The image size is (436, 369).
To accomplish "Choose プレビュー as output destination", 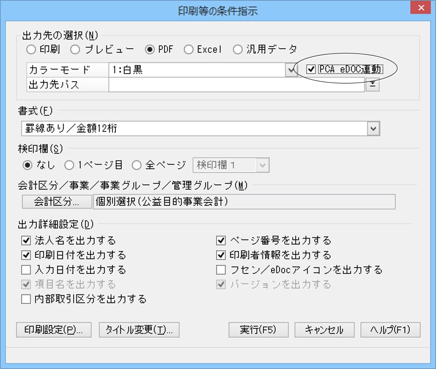I will [75, 49].
